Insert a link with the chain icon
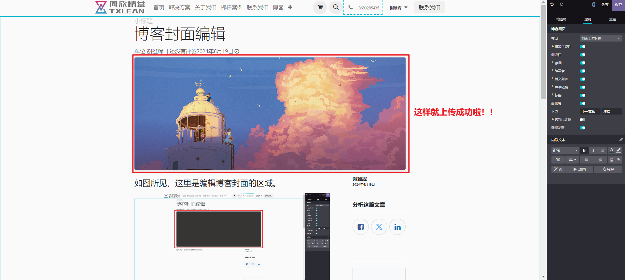Viewport: 625px width, 280px height. (x=619, y=160)
